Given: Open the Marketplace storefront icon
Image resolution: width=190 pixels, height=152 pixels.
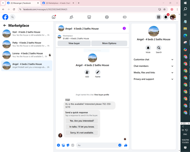Looking at the screenshot, I should [x=89, y=17].
